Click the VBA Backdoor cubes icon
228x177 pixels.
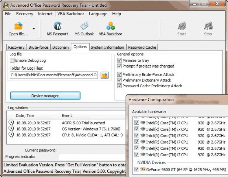[x=111, y=26]
